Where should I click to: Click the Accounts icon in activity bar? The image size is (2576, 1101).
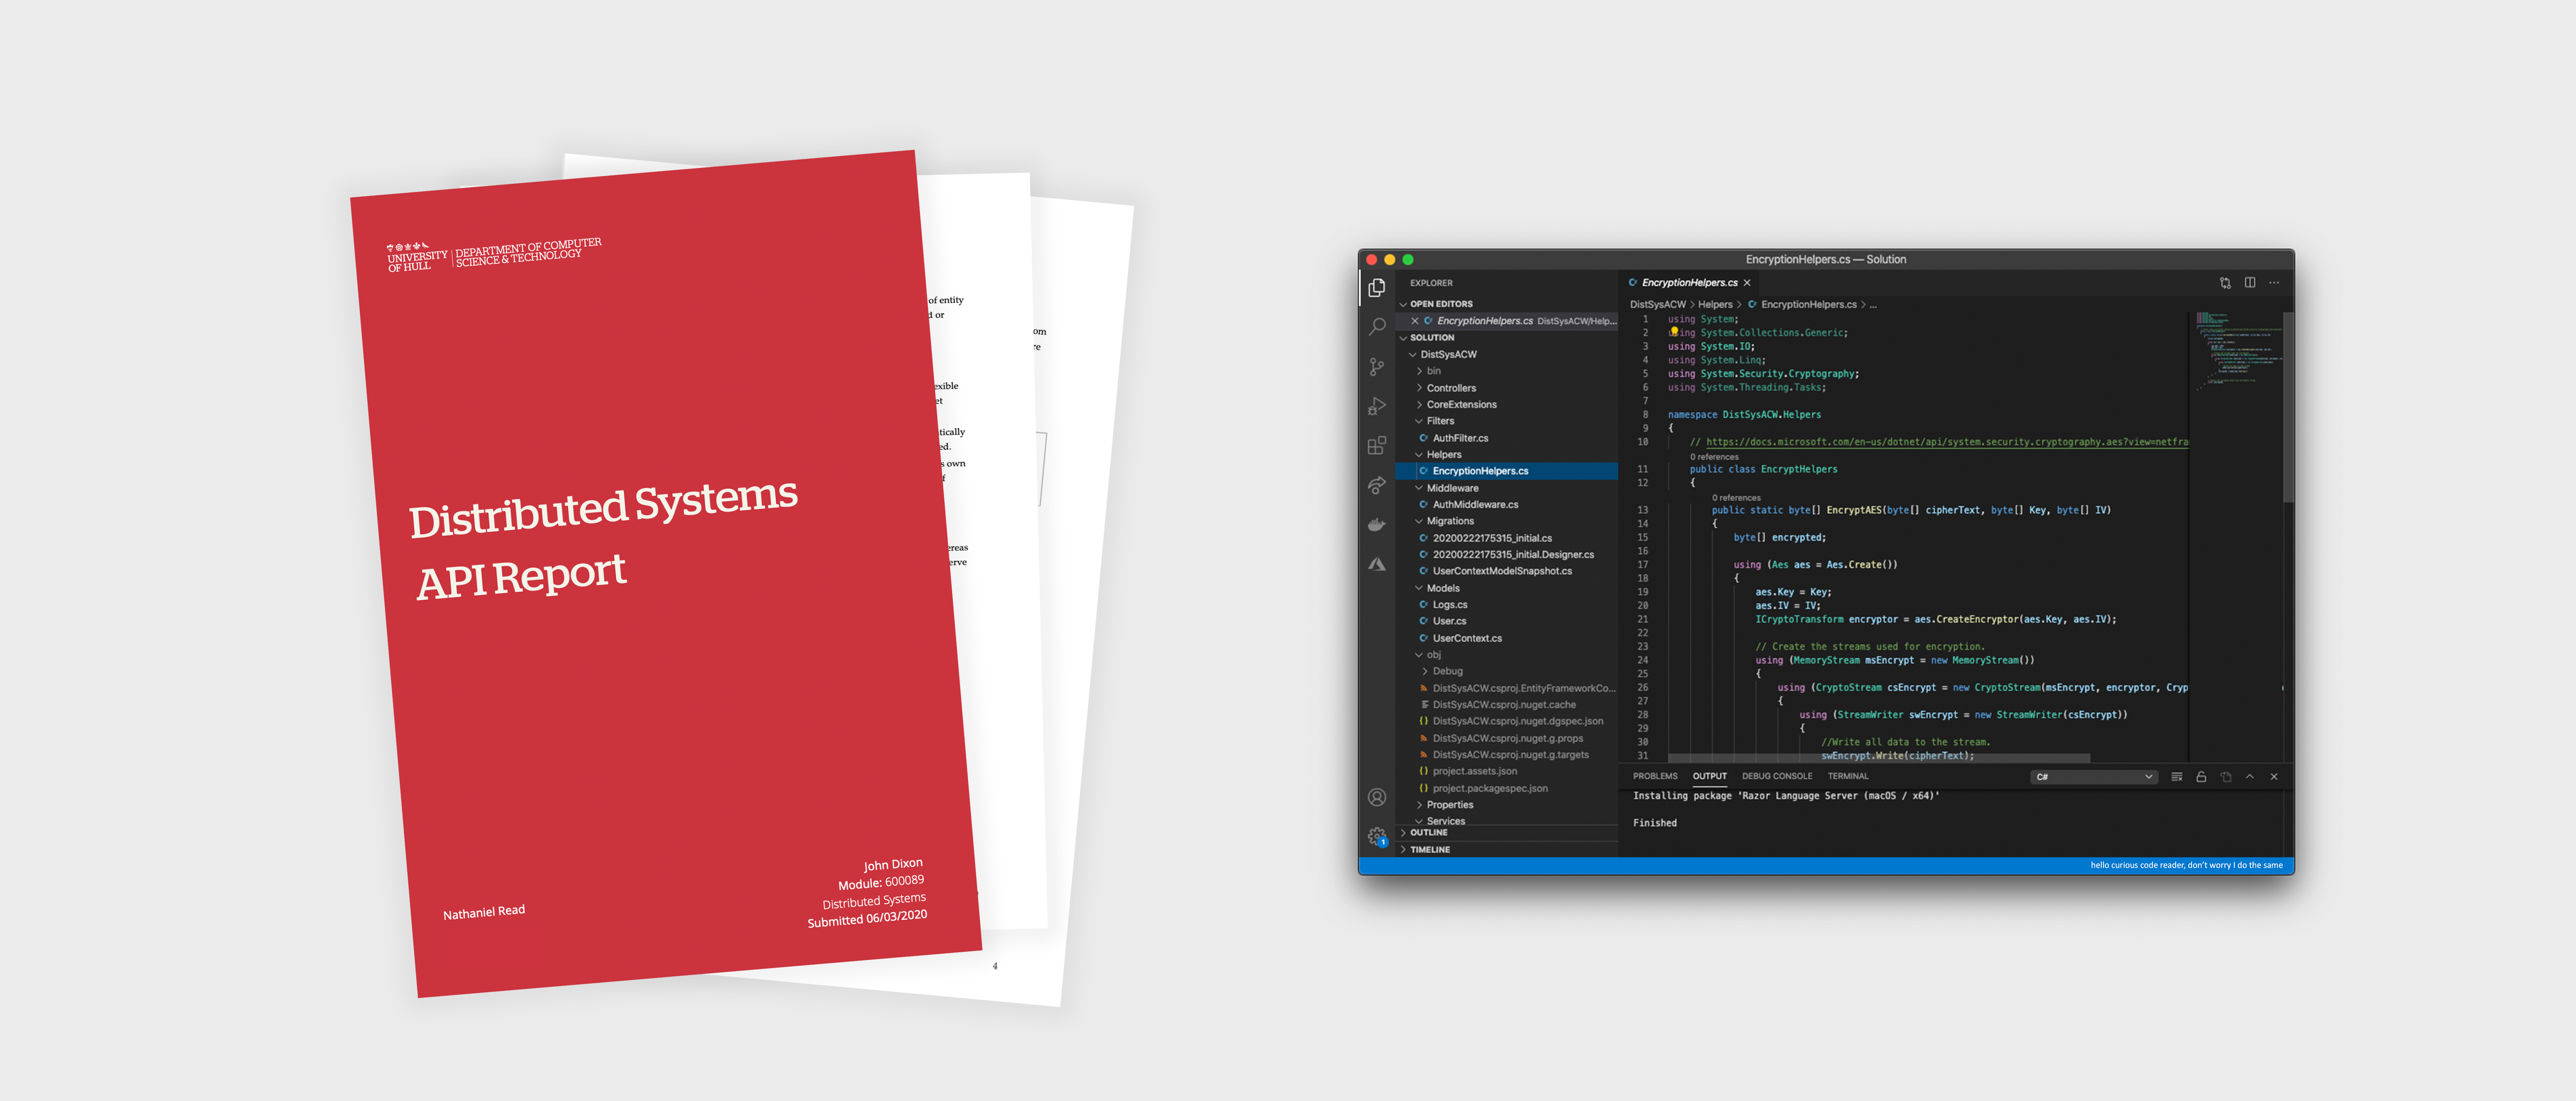point(1377,797)
